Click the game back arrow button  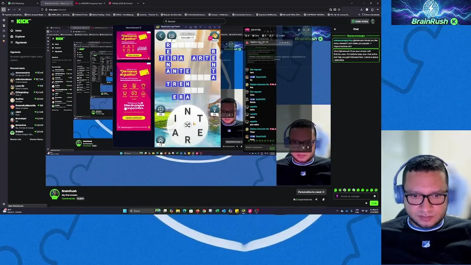coord(161,36)
